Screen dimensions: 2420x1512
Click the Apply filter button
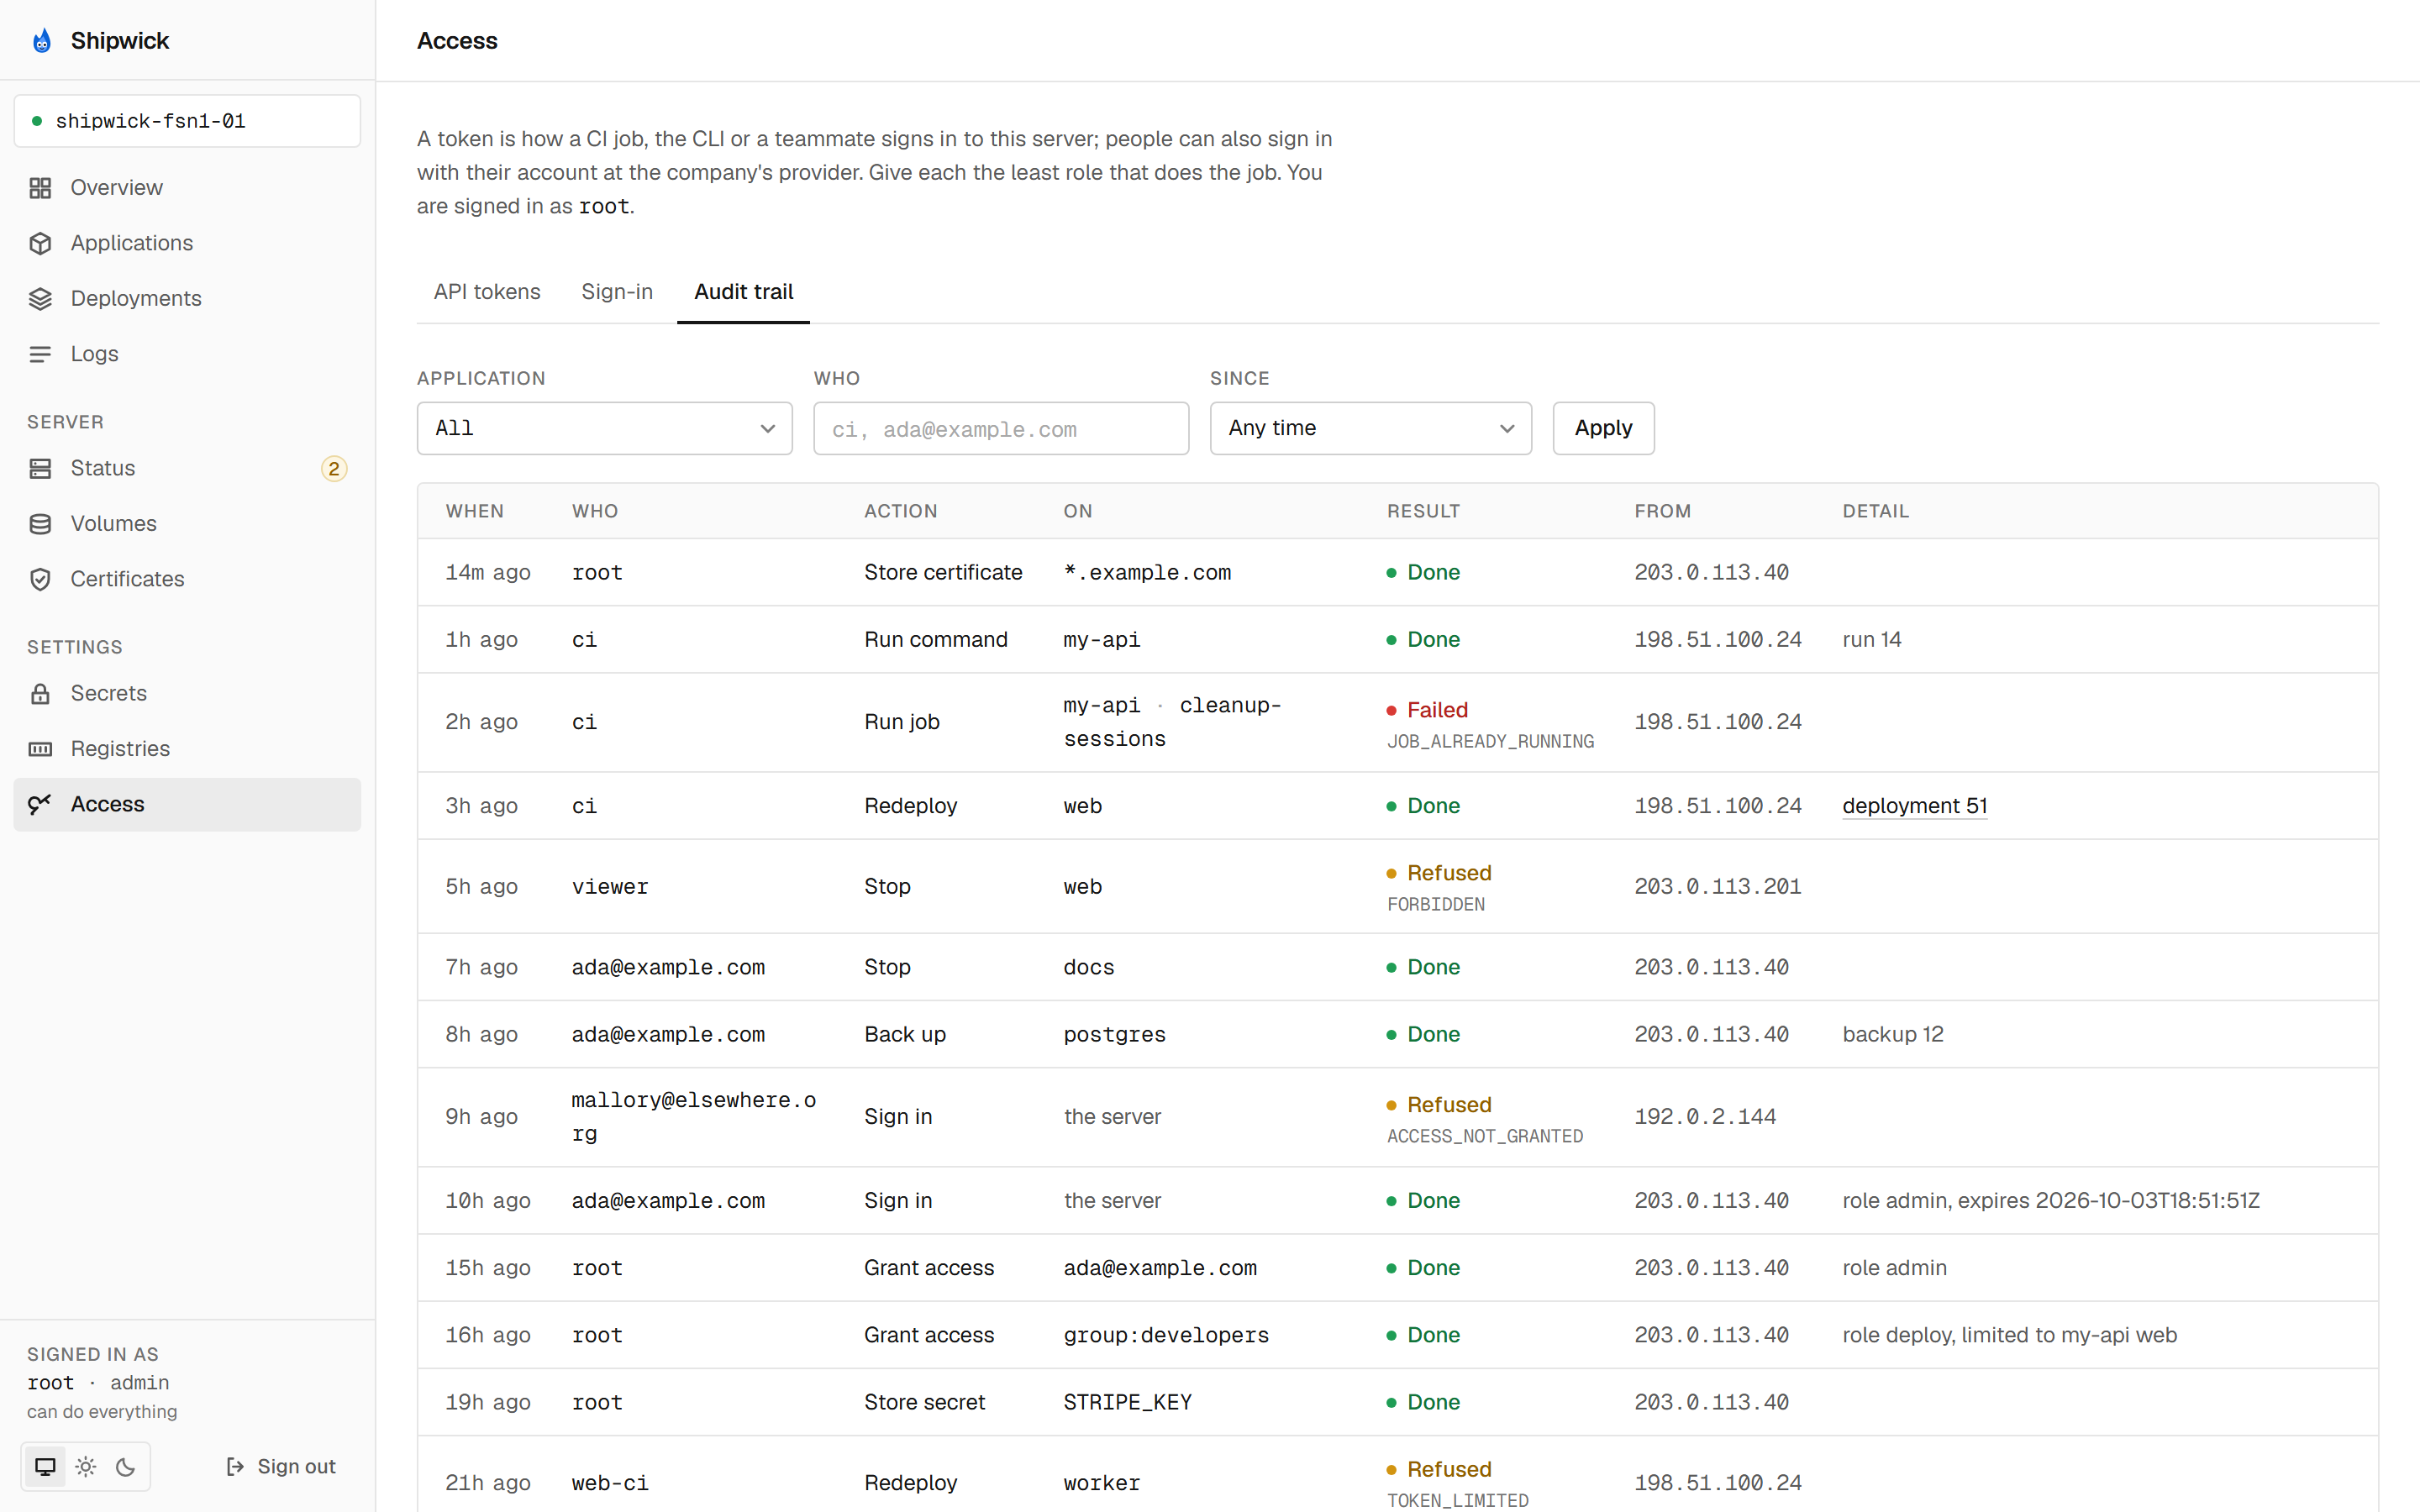click(1603, 428)
